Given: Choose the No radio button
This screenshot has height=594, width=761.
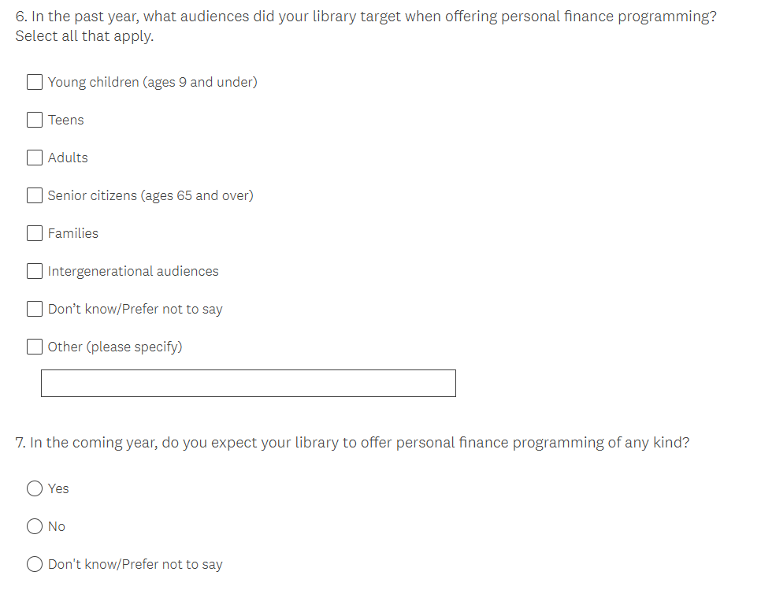Looking at the screenshot, I should click(35, 526).
